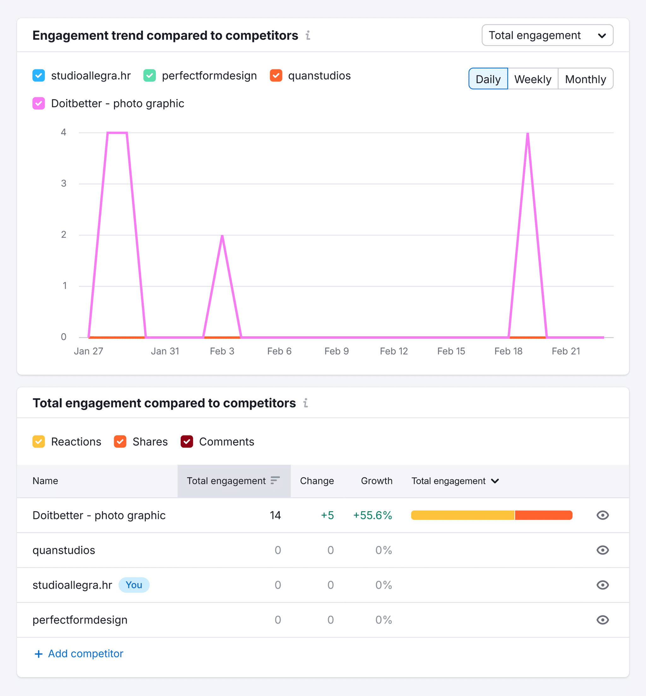Click yellow Reactions segment of Doitbetter bar
The image size is (646, 696).
click(x=462, y=515)
